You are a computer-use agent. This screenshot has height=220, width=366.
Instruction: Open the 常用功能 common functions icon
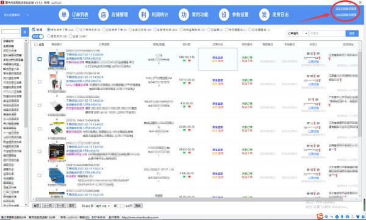(184, 15)
